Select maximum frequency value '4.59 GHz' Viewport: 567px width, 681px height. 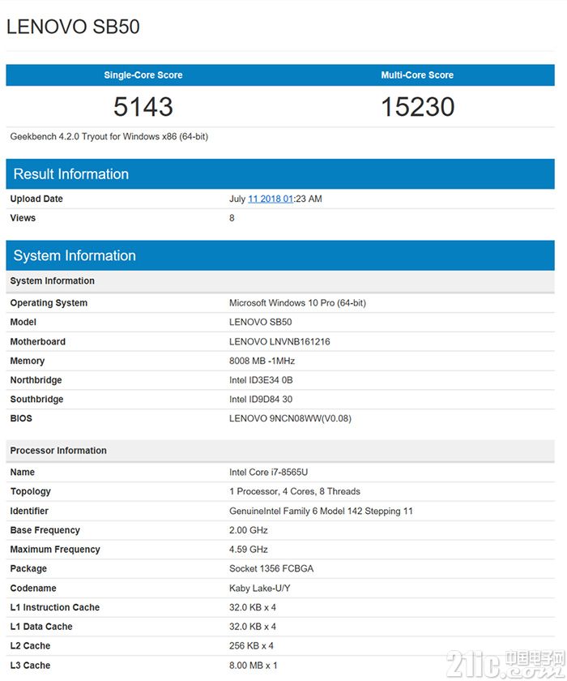click(x=248, y=550)
